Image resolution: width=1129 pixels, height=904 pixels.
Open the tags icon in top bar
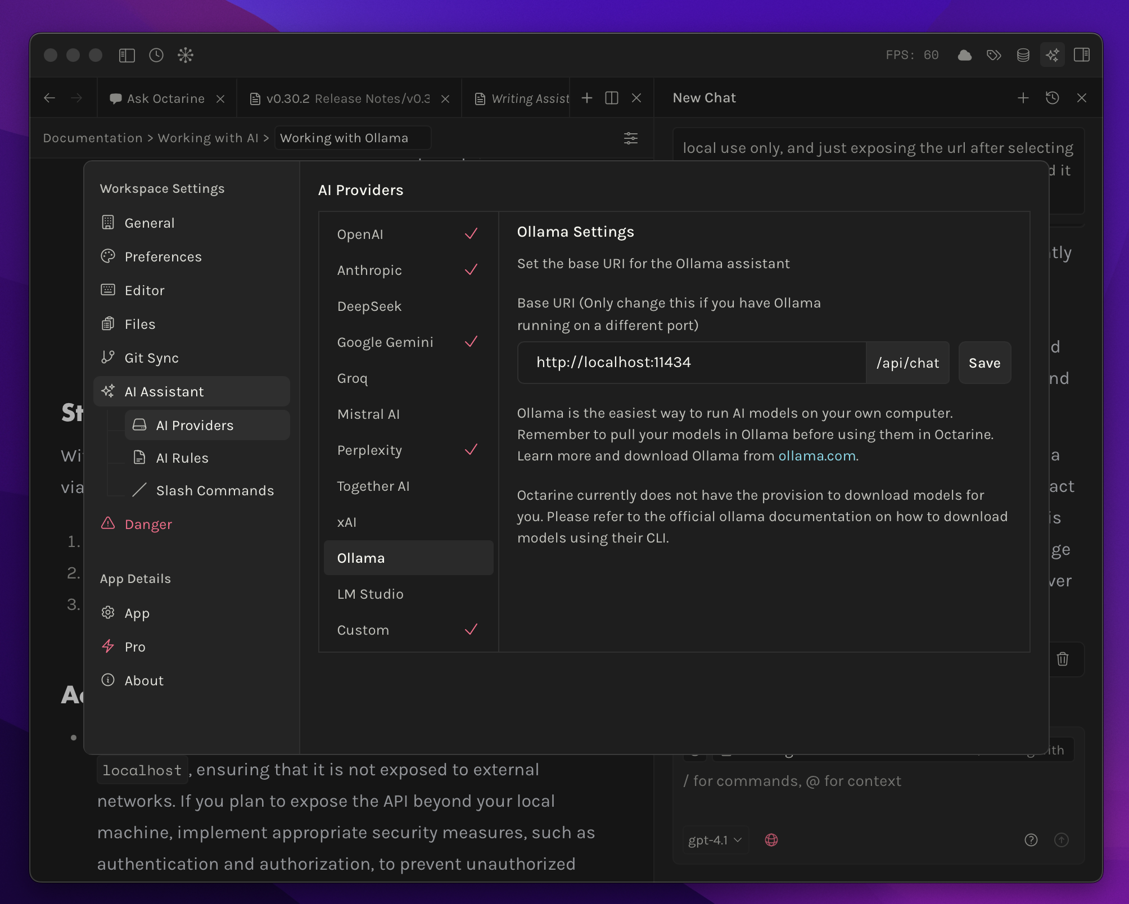tap(994, 55)
